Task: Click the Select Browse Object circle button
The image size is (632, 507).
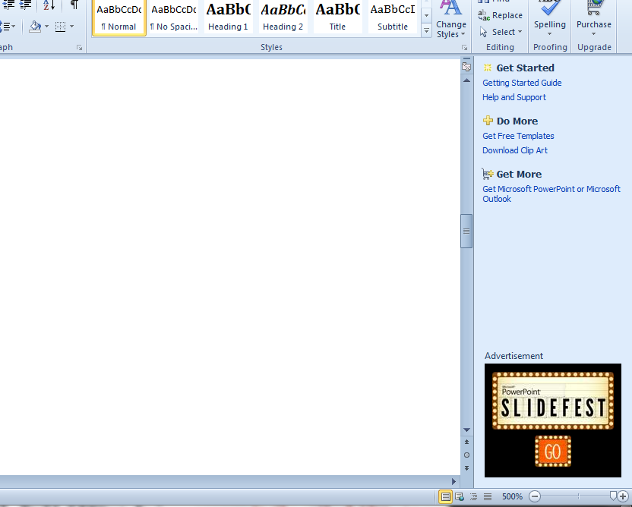Action: [466, 455]
